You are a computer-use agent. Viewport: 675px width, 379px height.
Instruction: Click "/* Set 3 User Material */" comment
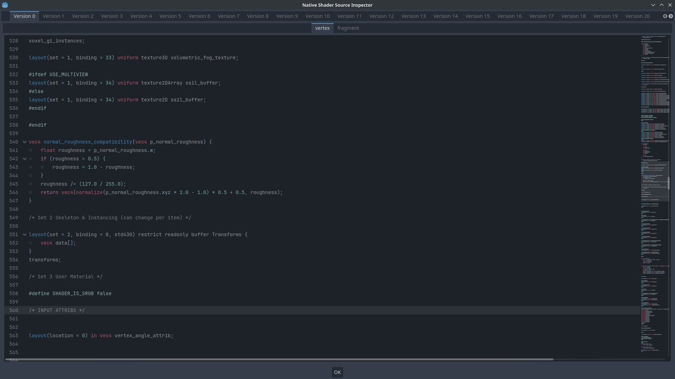point(66,277)
